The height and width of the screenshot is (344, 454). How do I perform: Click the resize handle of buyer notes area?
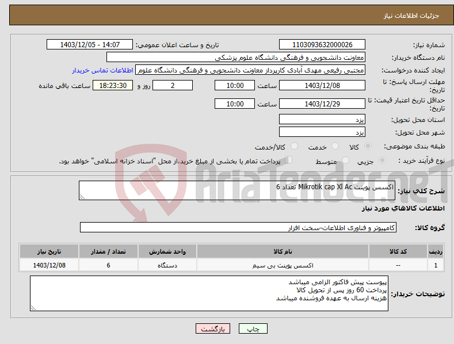coord(33,308)
